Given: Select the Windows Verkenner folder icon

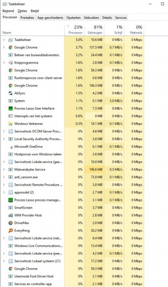Looking at the screenshot, I should (11, 124).
